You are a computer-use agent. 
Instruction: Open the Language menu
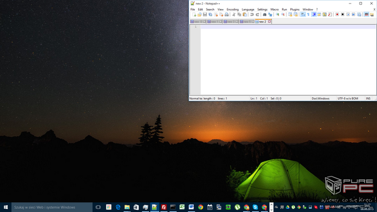pos(248,10)
